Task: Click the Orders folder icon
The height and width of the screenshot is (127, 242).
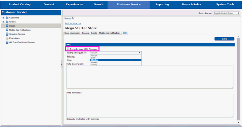Action: click(7, 22)
